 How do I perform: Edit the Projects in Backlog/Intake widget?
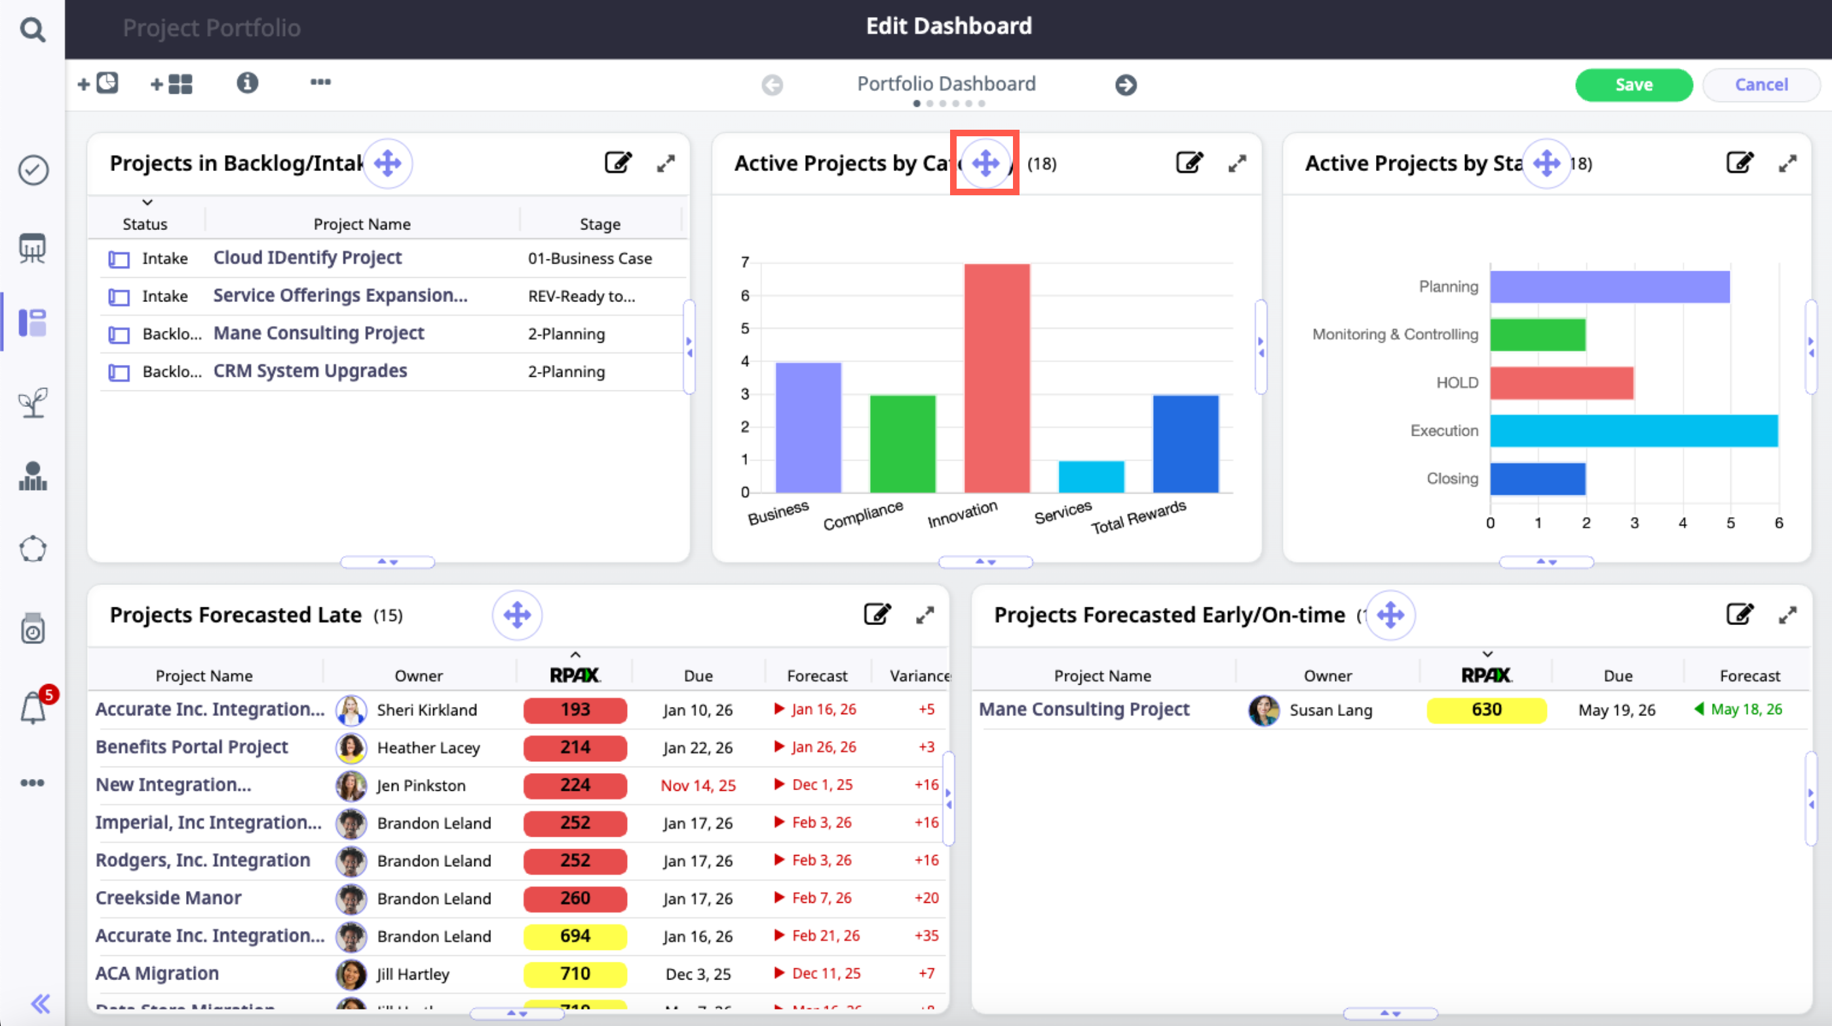click(x=617, y=163)
